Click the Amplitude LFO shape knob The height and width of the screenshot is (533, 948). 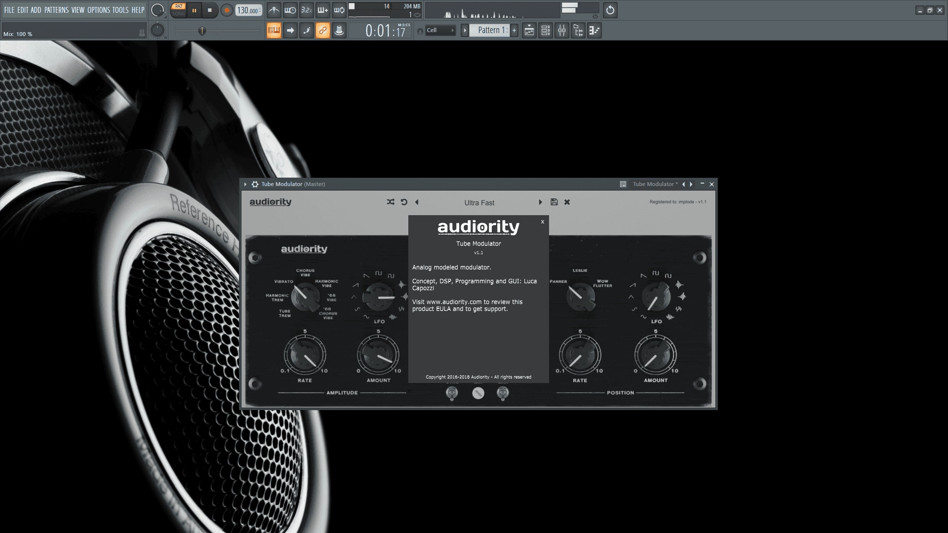click(378, 297)
